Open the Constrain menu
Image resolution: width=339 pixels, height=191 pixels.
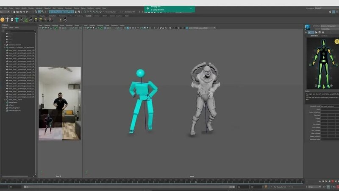coord(68,8)
